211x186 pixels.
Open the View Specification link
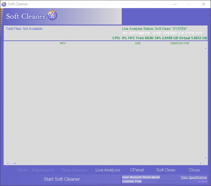[x=194, y=177]
